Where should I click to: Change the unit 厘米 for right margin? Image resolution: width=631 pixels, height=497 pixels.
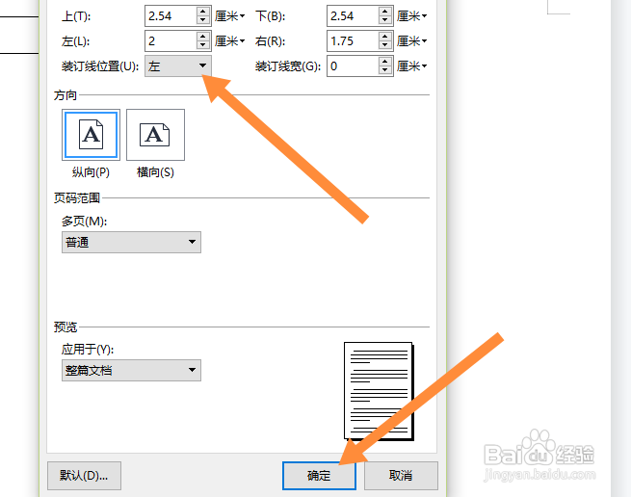[x=411, y=41]
